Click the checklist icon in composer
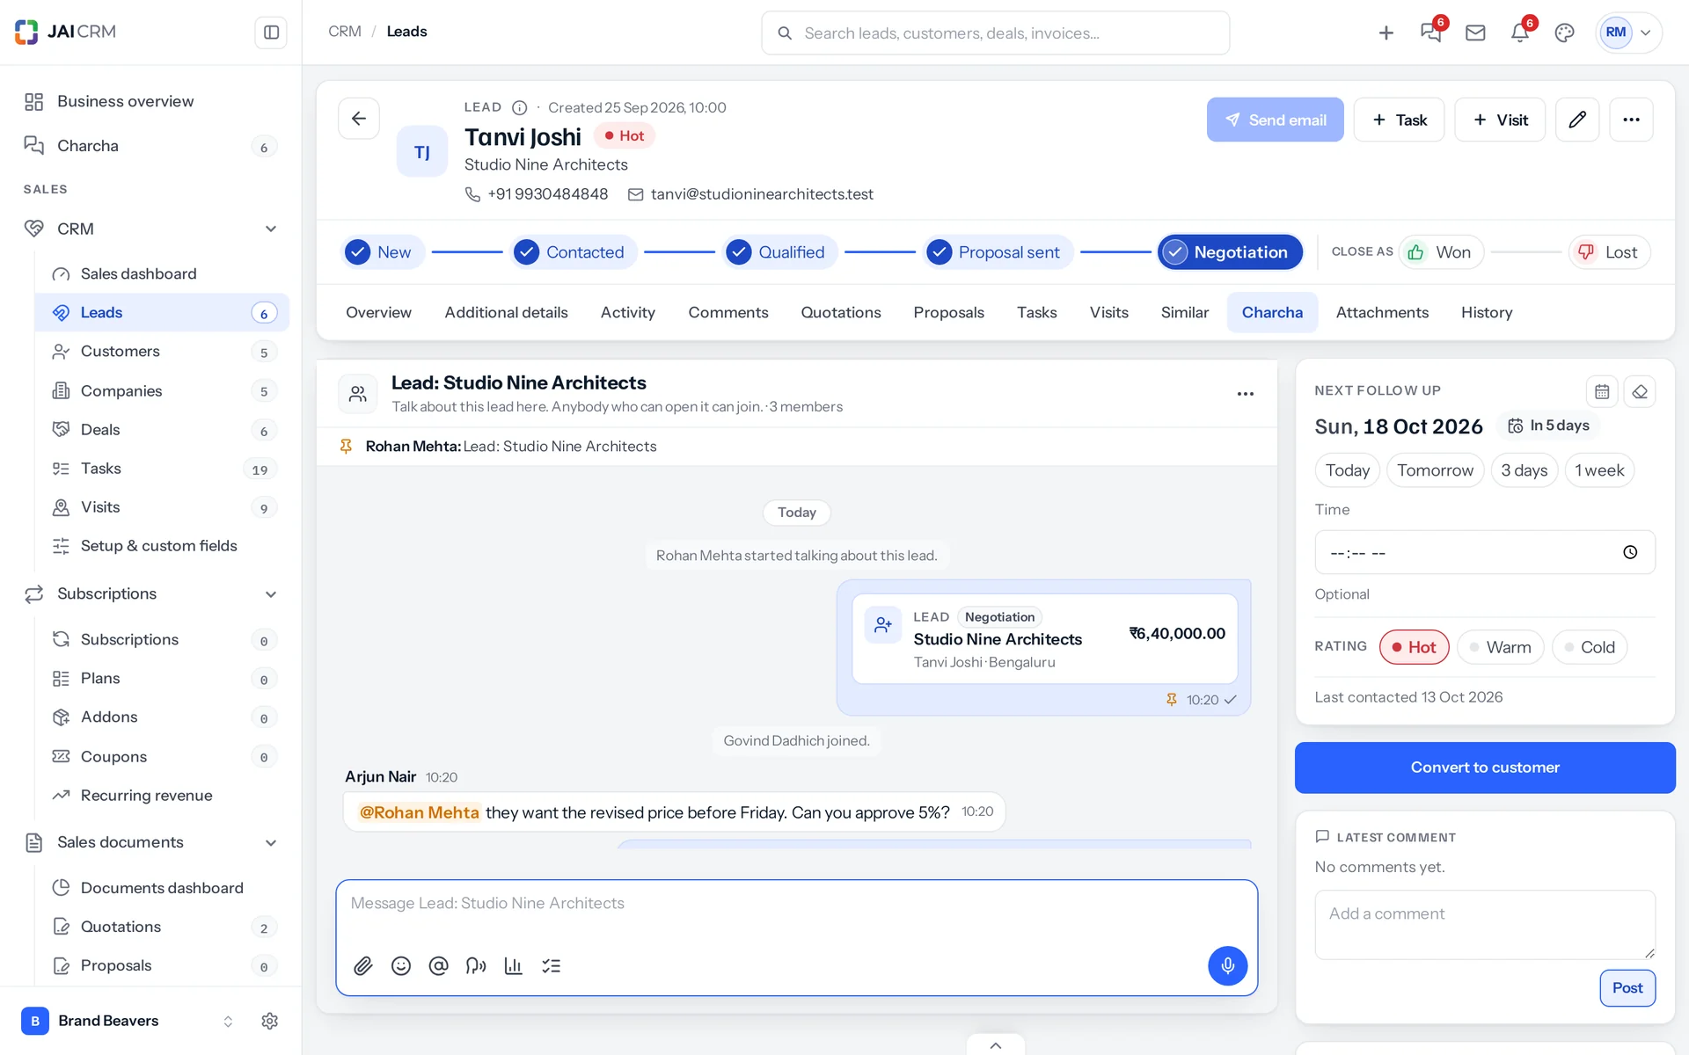This screenshot has width=1689, height=1055. 552,966
